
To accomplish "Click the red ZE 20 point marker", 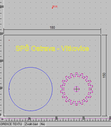I will 52,8.
